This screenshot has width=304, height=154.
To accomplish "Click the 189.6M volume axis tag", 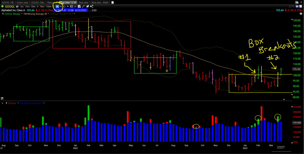I will coord(296,123).
